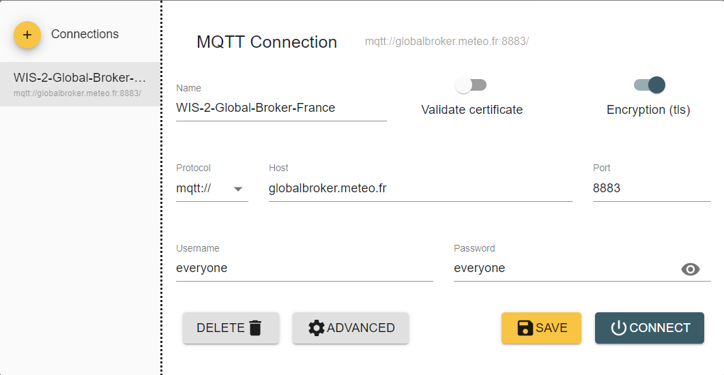Click the DELETE button label

(220, 328)
